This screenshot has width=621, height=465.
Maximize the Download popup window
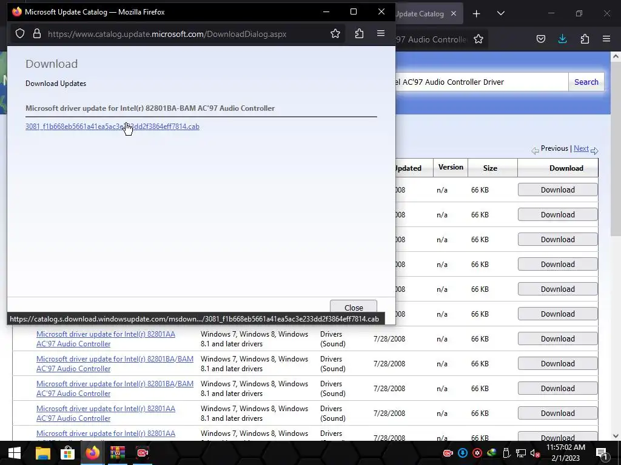click(x=354, y=12)
